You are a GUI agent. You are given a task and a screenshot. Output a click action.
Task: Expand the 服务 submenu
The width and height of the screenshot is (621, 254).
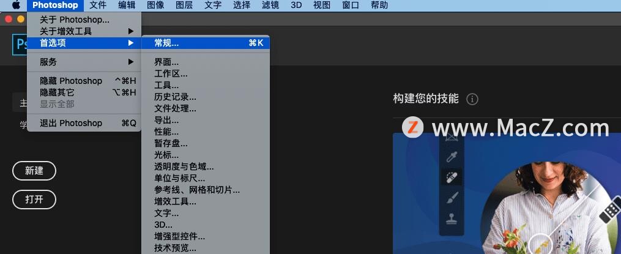click(x=84, y=62)
